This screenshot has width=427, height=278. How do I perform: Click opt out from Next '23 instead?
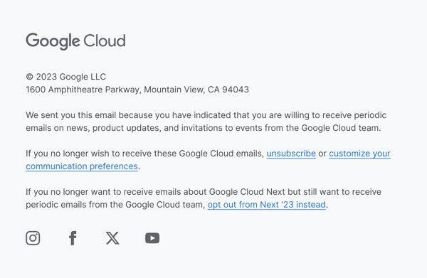(267, 205)
